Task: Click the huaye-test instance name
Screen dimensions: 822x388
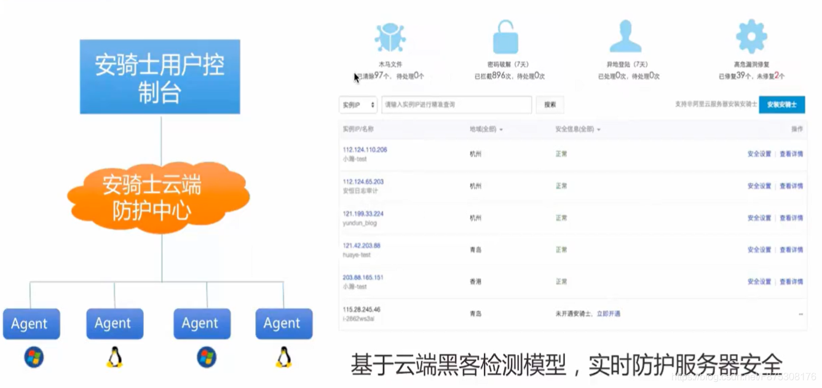Action: (x=357, y=255)
